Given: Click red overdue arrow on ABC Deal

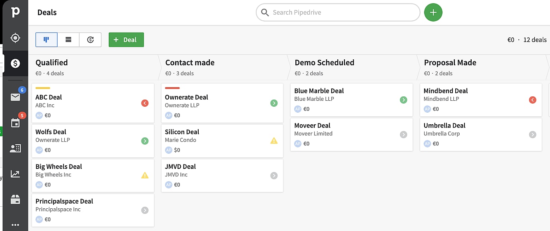Looking at the screenshot, I should coord(145,103).
